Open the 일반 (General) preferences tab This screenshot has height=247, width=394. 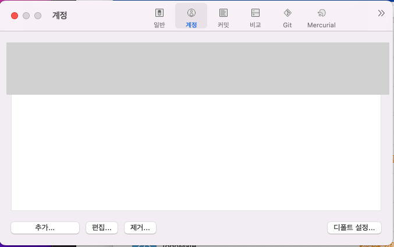point(159,17)
